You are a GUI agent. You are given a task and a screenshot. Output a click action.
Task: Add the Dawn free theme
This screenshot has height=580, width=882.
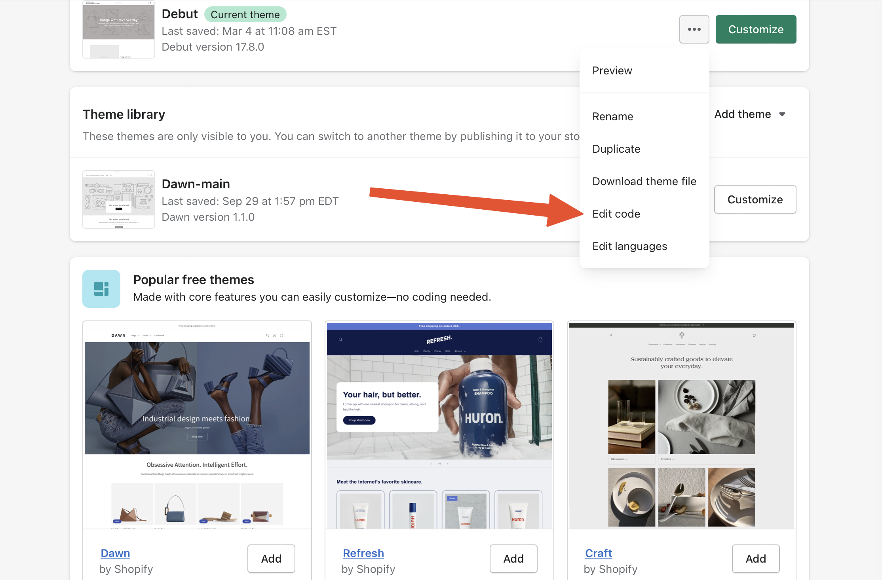coord(271,558)
